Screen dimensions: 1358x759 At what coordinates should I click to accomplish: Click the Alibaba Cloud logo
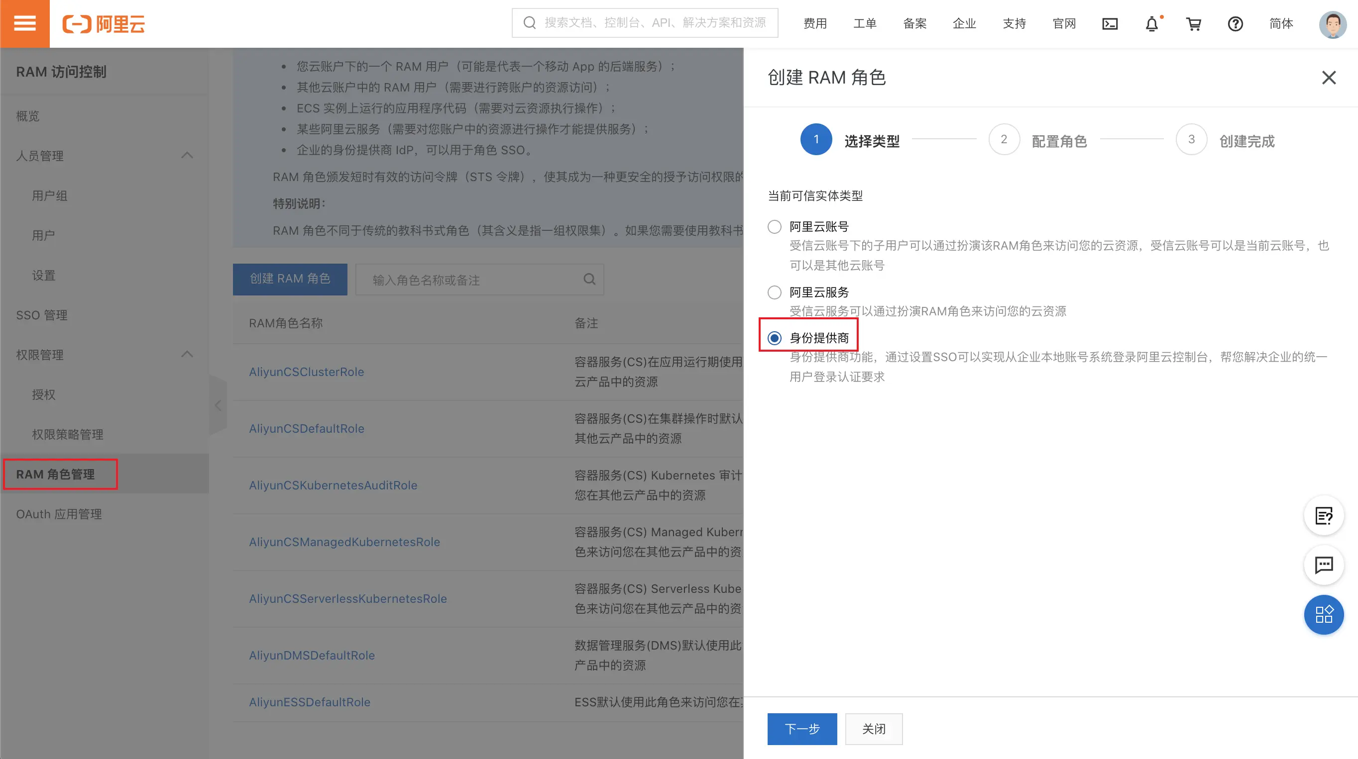pos(104,23)
